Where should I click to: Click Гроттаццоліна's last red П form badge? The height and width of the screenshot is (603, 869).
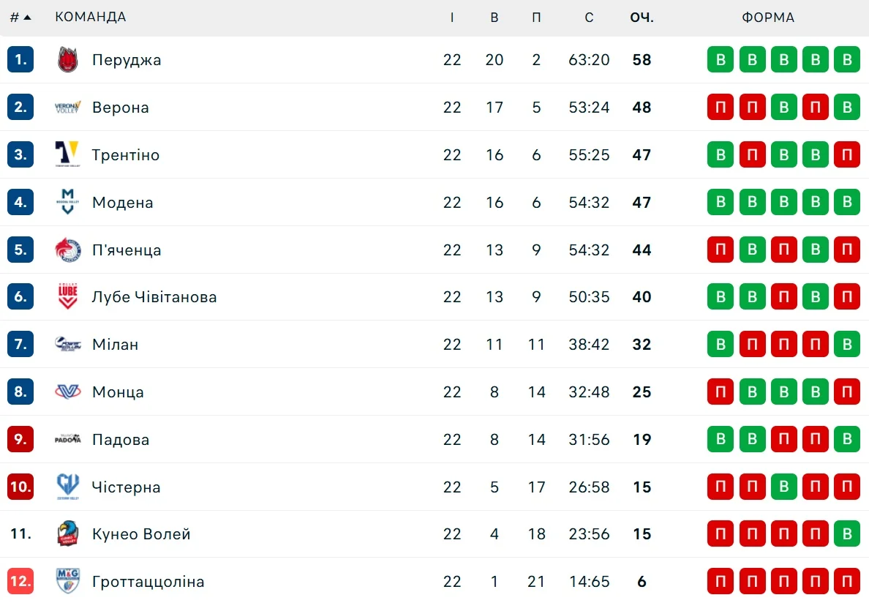846,582
